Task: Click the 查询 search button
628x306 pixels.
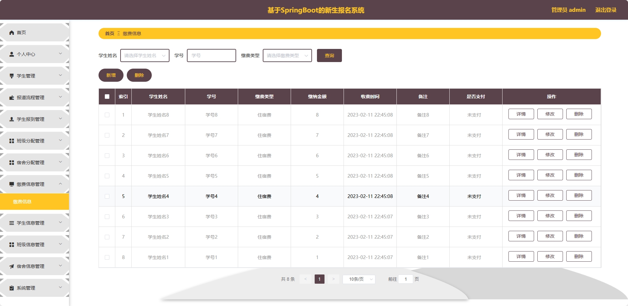Action: pos(329,55)
